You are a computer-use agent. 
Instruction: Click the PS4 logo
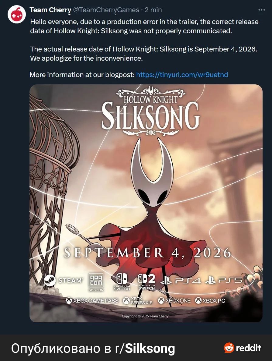181,281
